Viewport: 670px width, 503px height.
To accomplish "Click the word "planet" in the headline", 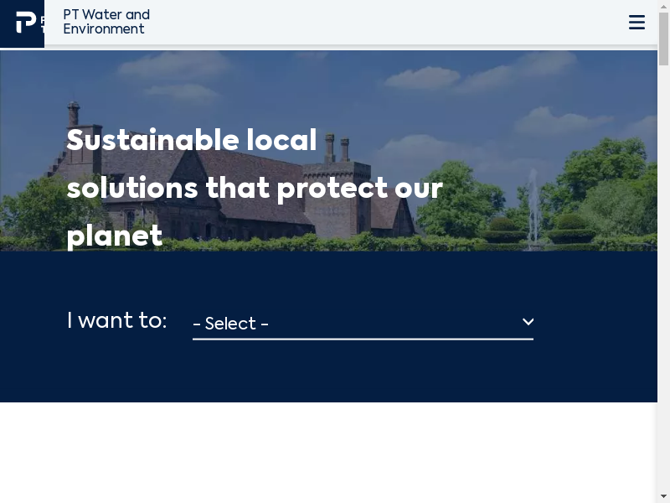I will [x=114, y=236].
